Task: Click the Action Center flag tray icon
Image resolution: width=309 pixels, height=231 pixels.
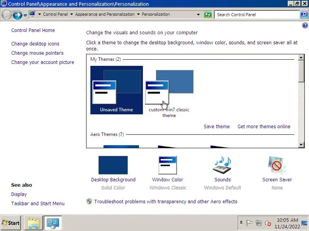Action: pos(249,223)
